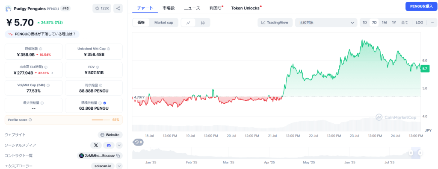Toggle chart view to Market cap

coord(164,23)
